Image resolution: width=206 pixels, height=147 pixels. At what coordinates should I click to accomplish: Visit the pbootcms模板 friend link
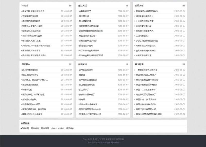tap(57, 128)
